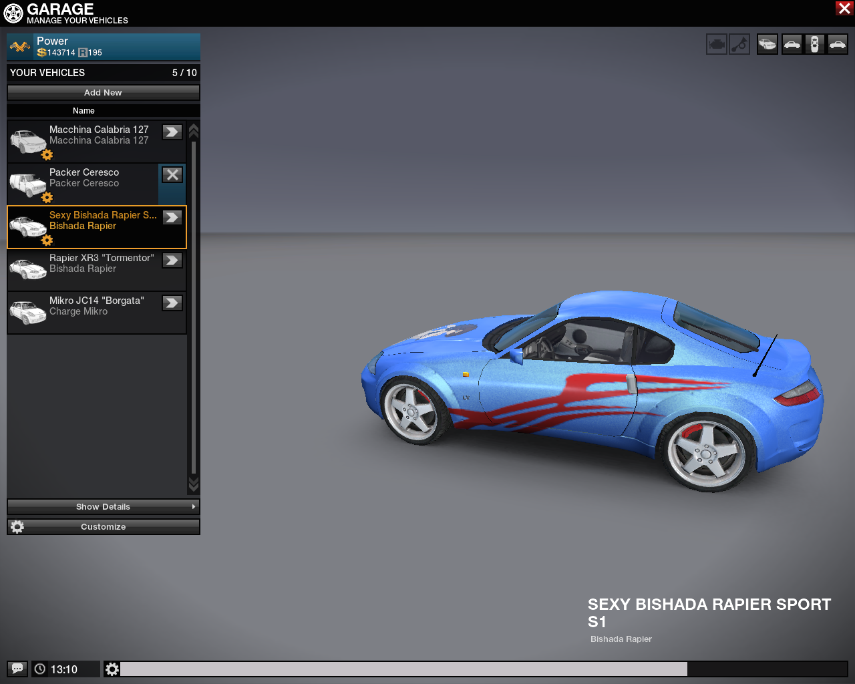Click Packer Ceresco gear badge

click(47, 198)
